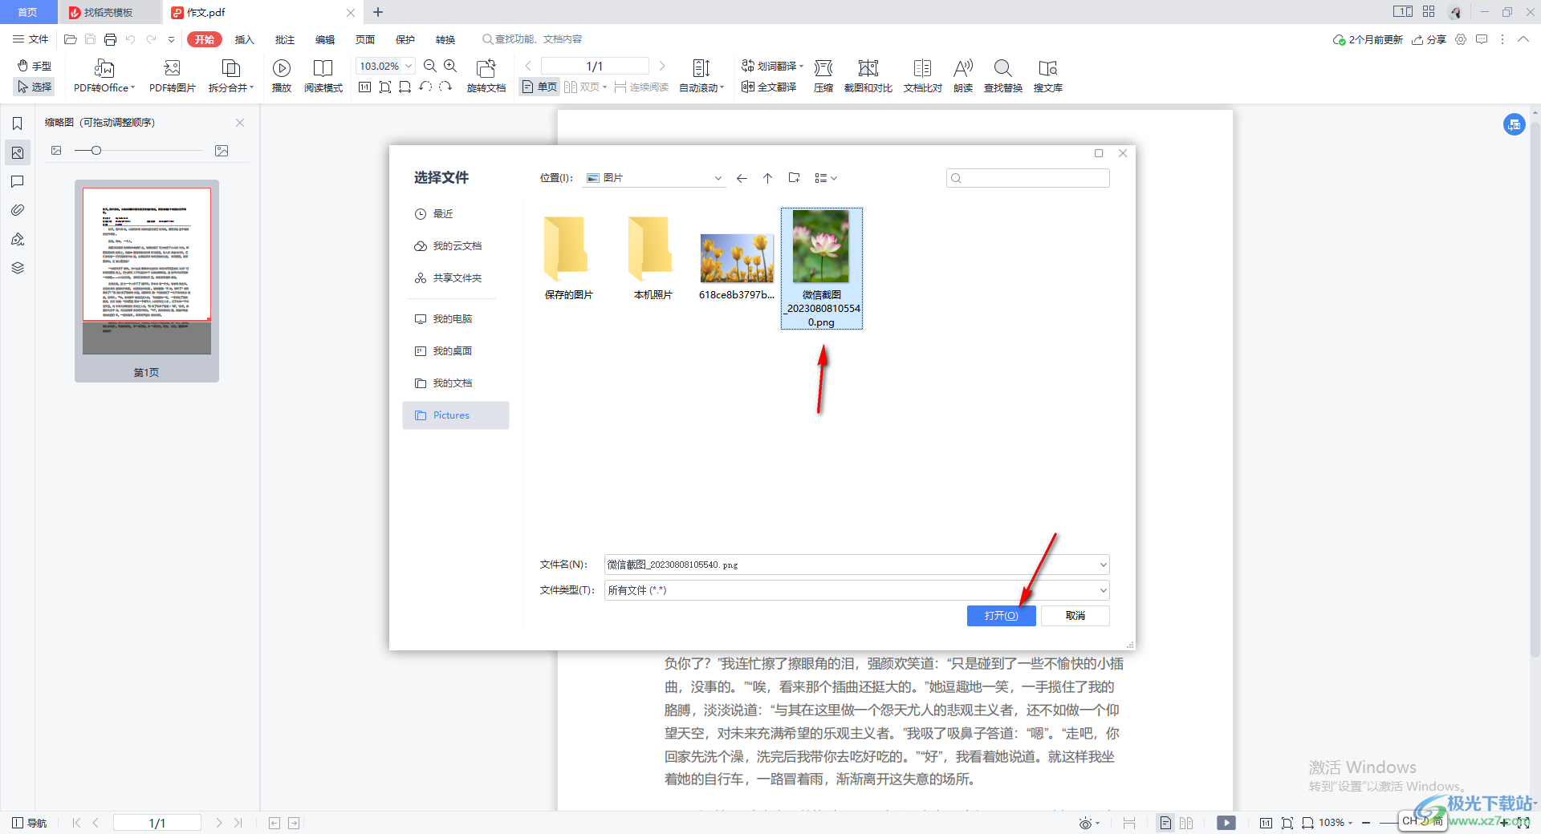
Task: Create new folder in file dialog
Action: (794, 178)
